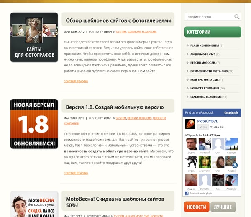Click the Facebook social plugin icon
The height and width of the screenshot is (217, 251).
coord(187,194)
